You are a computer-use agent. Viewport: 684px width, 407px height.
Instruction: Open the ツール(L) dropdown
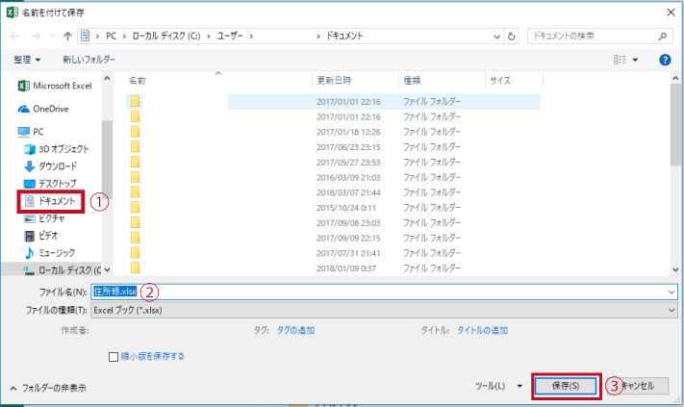coord(498,385)
